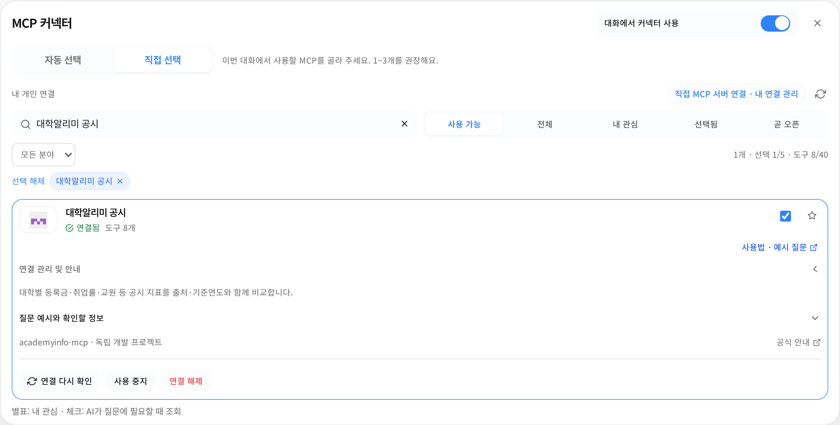Star 대학알리미 공시 as favorite
The image size is (840, 425).
point(812,215)
